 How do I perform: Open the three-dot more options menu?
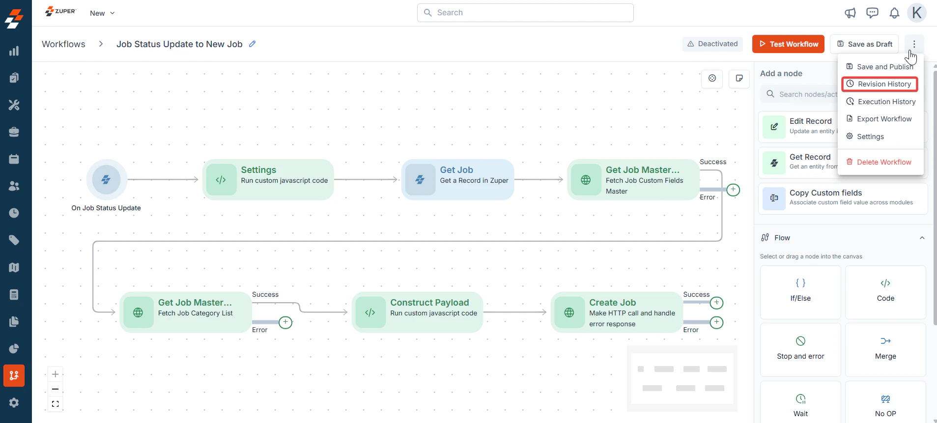914,44
